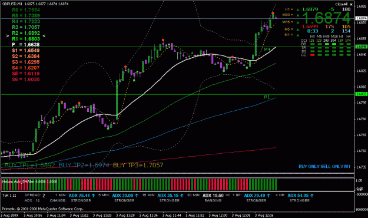368x218 pixels.
Task: Click the SPREAD: 2 readout
Action: (35, 195)
